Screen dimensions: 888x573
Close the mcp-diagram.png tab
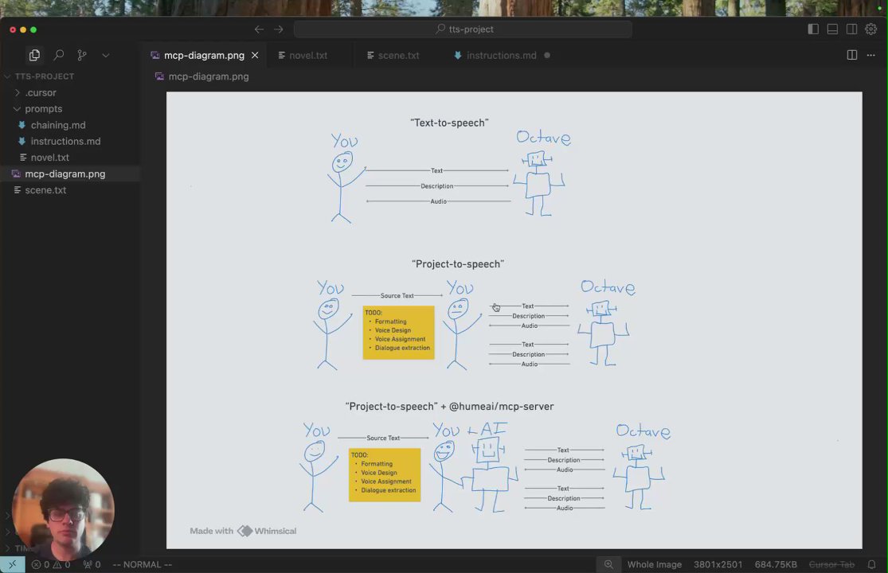pyautogui.click(x=255, y=55)
